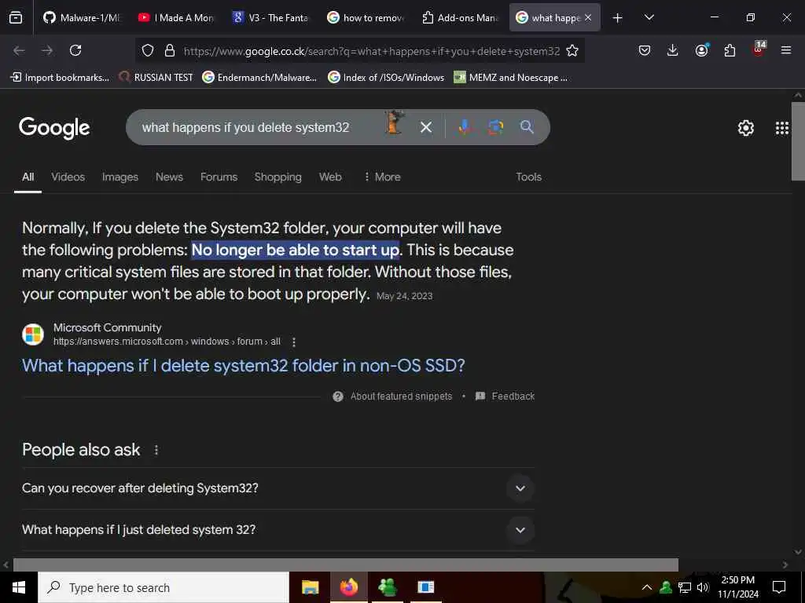Click the vertical page scrollbar thumb
The width and height of the screenshot is (805, 603).
coord(798,141)
